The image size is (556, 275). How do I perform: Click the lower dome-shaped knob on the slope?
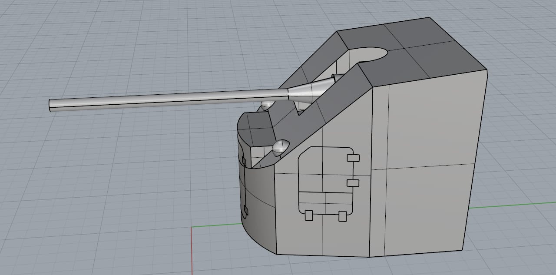tap(280, 146)
